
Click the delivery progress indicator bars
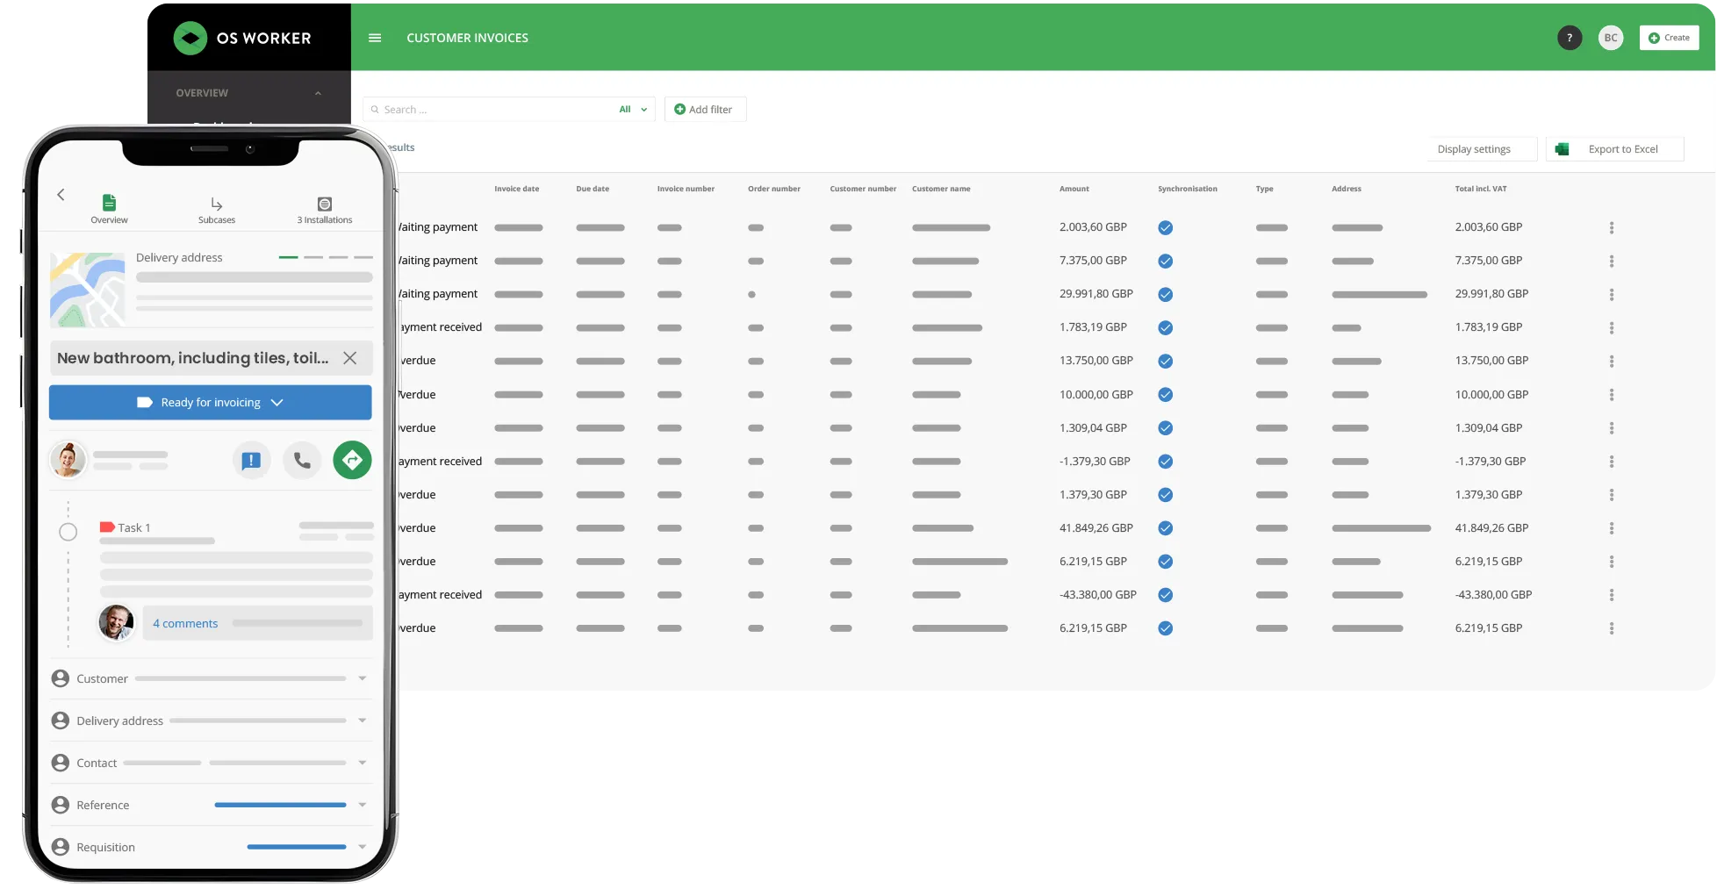click(327, 258)
